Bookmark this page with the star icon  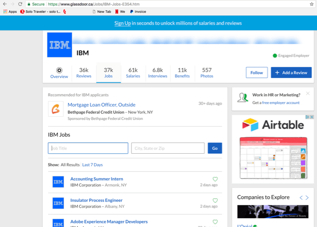tap(311, 4)
